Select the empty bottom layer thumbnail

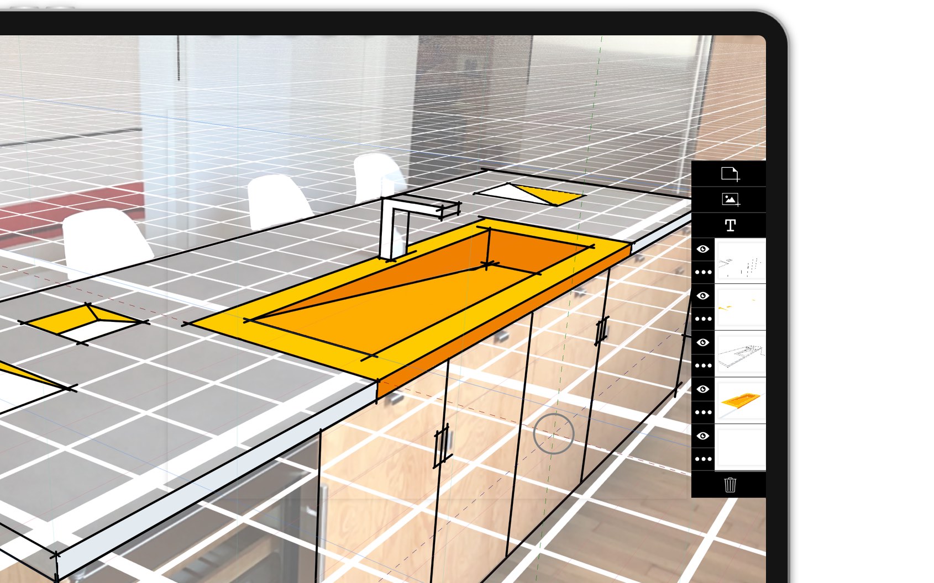(741, 447)
